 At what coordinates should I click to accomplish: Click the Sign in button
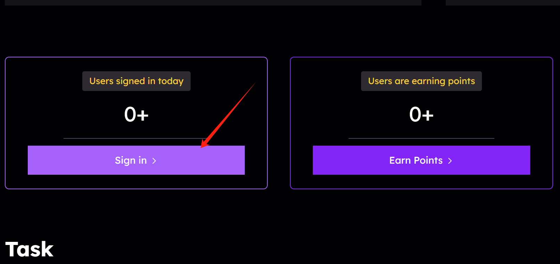tap(136, 160)
